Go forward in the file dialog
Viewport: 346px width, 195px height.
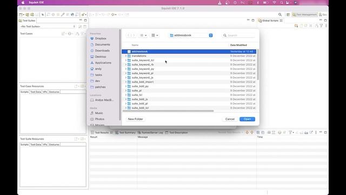coord(134,35)
